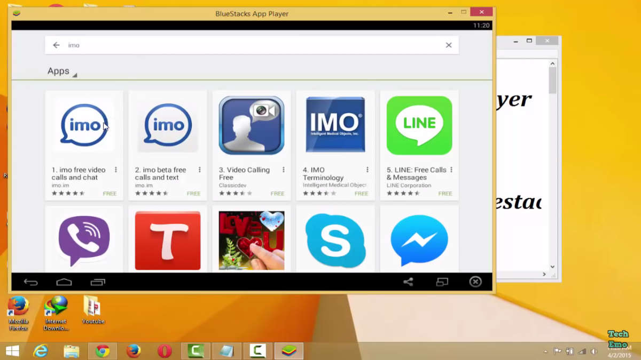Viewport: 641px width, 360px height.
Task: Clear the search with the X icon
Action: (449, 45)
